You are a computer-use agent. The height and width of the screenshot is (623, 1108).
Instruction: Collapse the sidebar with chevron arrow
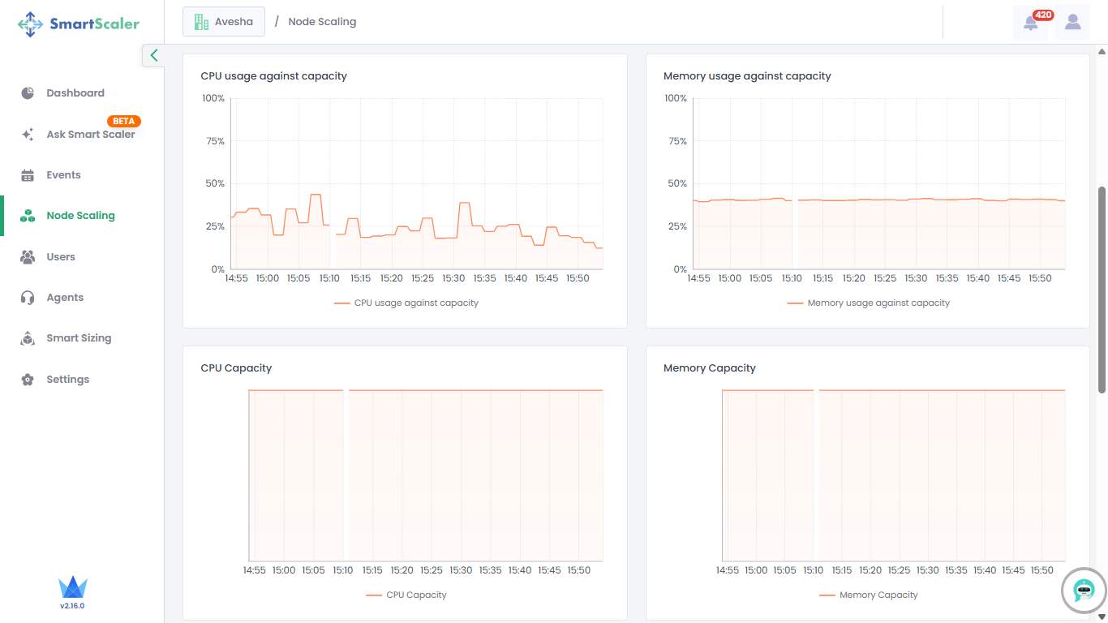pos(153,55)
